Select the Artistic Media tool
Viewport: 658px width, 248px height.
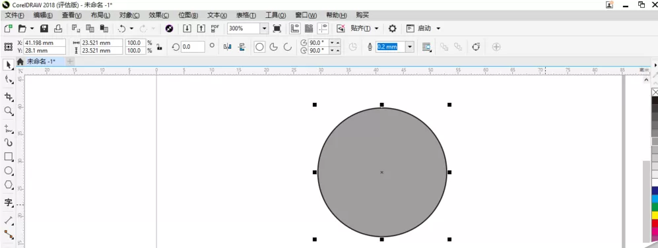point(9,142)
